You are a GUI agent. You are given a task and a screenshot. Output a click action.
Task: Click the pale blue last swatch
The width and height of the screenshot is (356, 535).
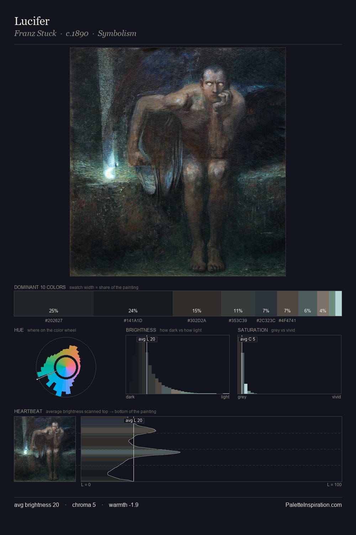pyautogui.click(x=339, y=304)
